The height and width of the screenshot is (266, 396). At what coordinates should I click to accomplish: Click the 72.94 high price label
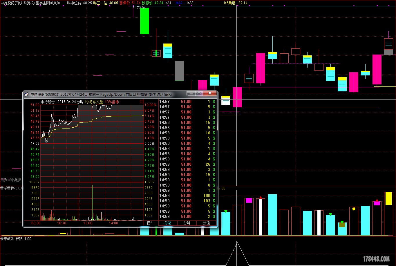point(141,8)
